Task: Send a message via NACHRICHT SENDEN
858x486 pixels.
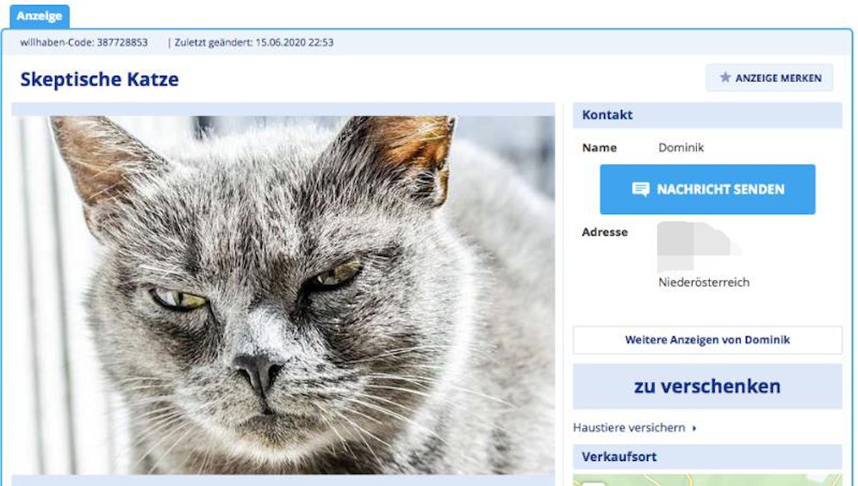Action: pyautogui.click(x=707, y=189)
